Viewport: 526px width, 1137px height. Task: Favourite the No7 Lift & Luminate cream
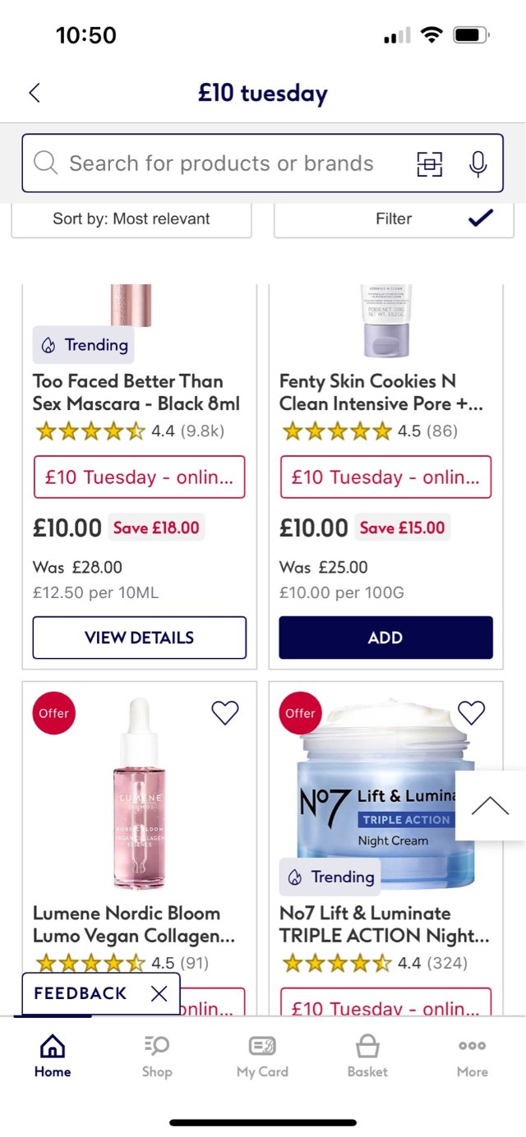coord(471,712)
